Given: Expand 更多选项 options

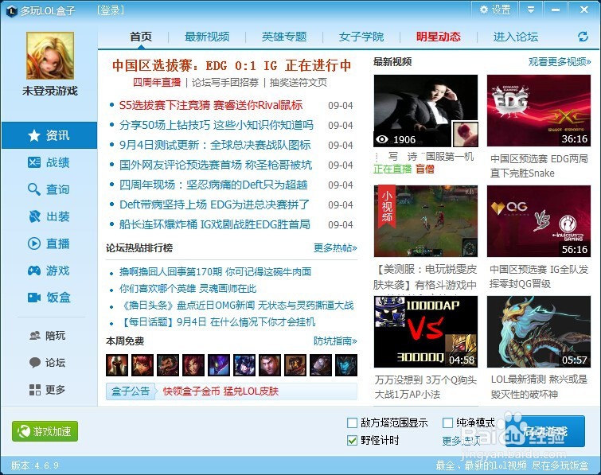Looking at the screenshot, I should coord(461,441).
